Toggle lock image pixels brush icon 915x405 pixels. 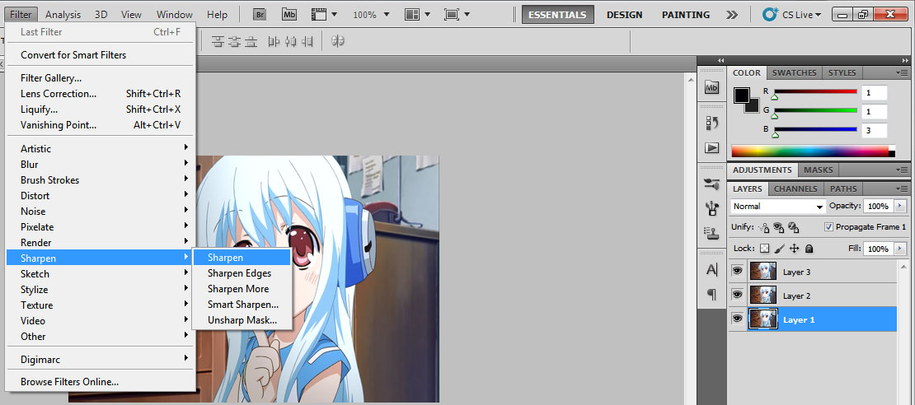coord(779,249)
